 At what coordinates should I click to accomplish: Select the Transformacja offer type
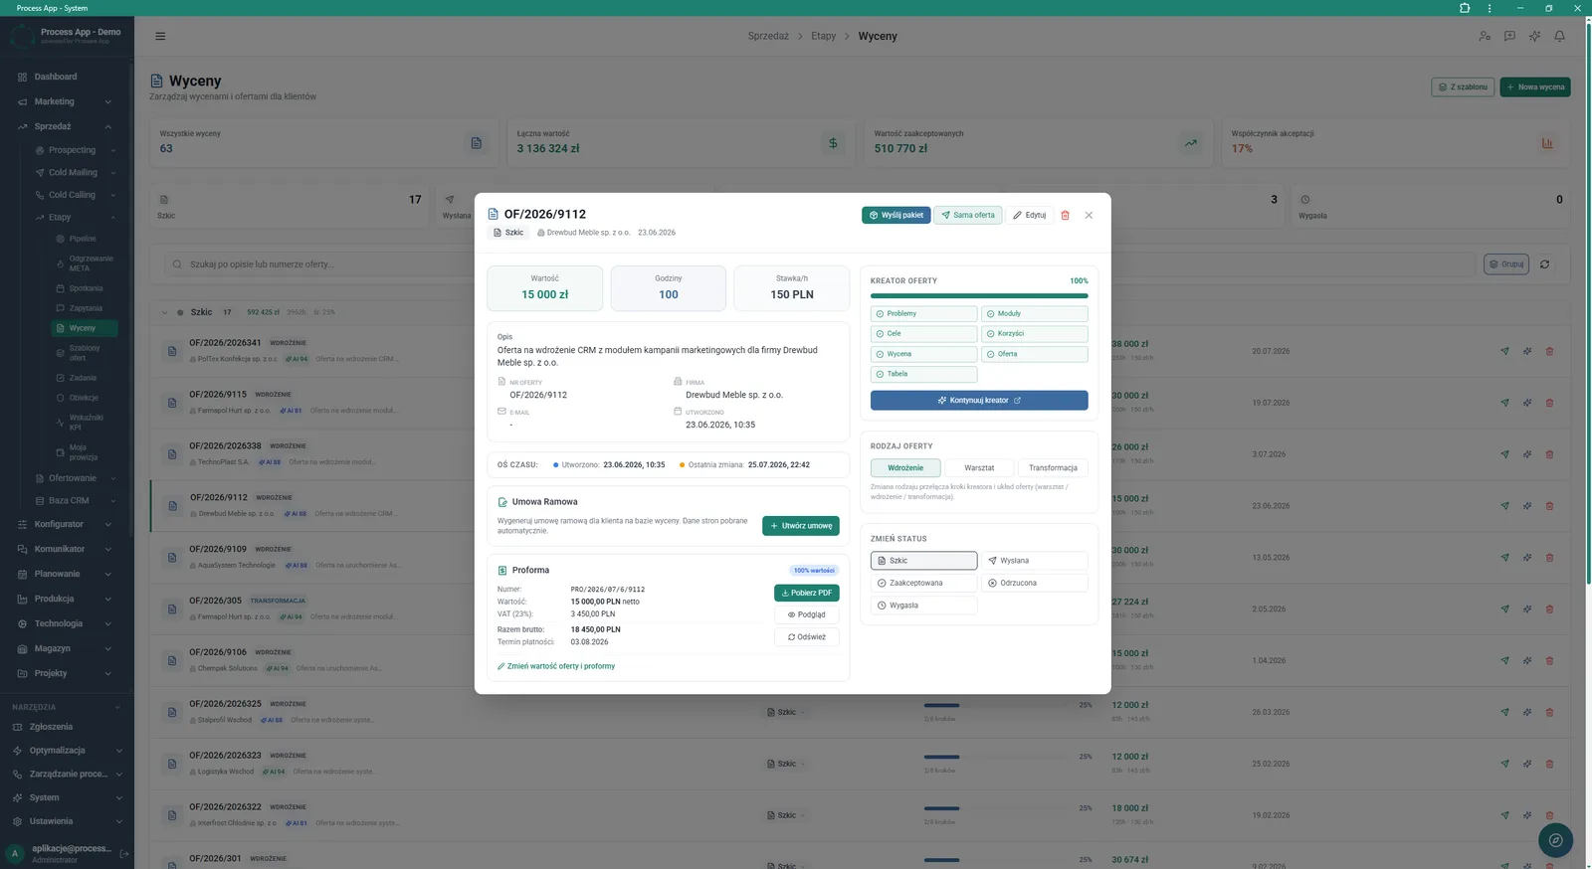coord(1053,467)
